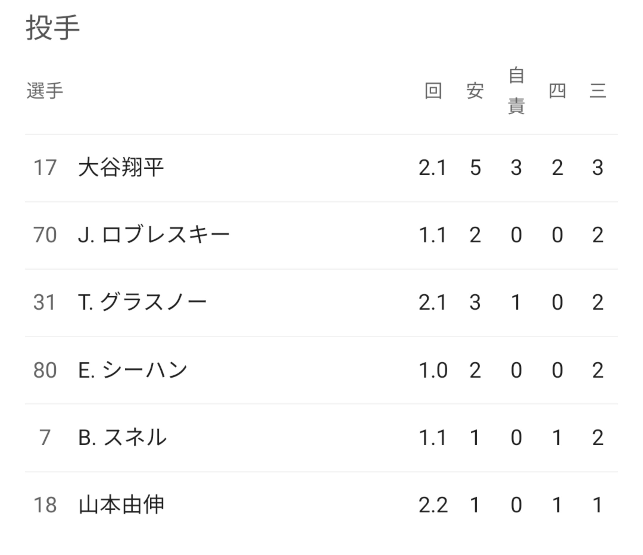Image resolution: width=643 pixels, height=555 pixels.
Task: Click 山本由伸's 2.2 innings value
Action: 433,505
